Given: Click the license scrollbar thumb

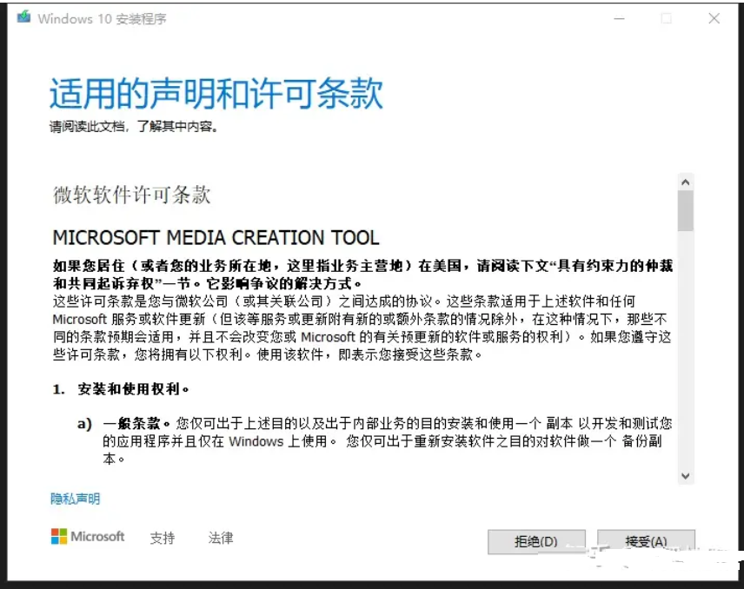Looking at the screenshot, I should tap(685, 211).
